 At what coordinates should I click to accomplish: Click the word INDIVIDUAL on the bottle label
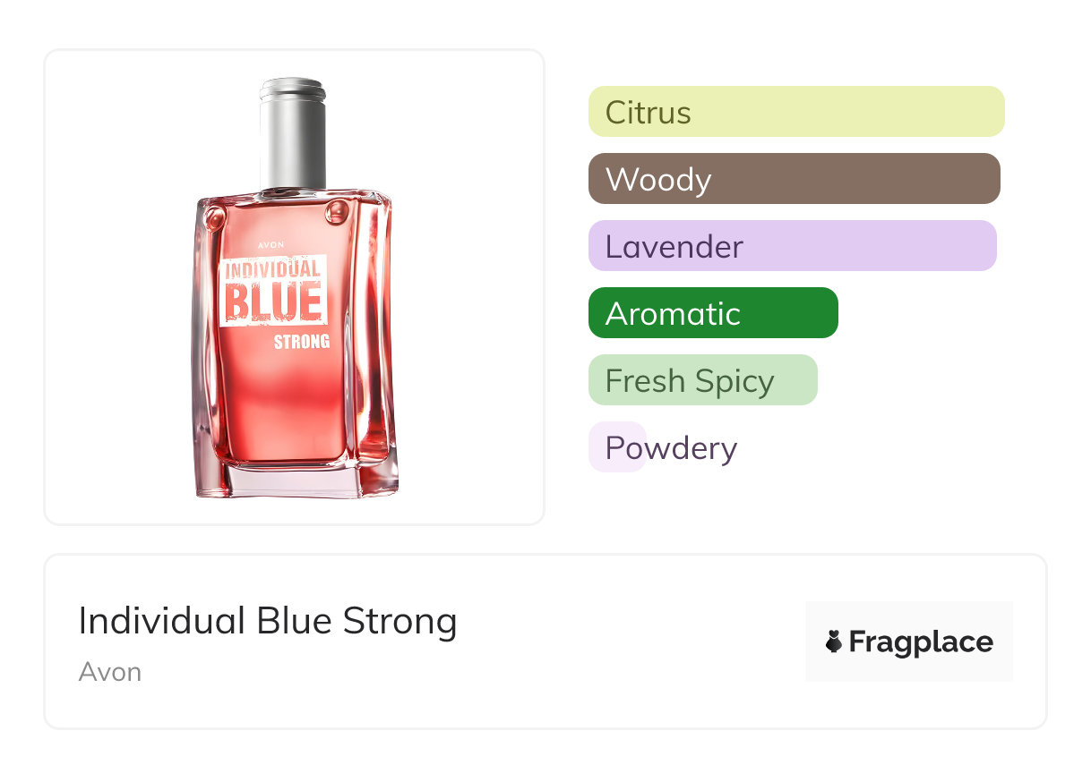click(272, 268)
